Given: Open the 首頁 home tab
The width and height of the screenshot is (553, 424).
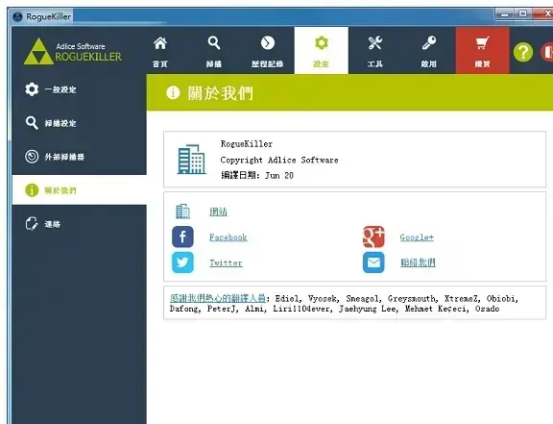Looking at the screenshot, I should click(160, 51).
